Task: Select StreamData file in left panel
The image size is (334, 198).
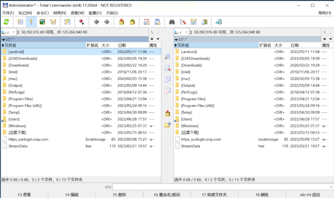Action: point(81,146)
